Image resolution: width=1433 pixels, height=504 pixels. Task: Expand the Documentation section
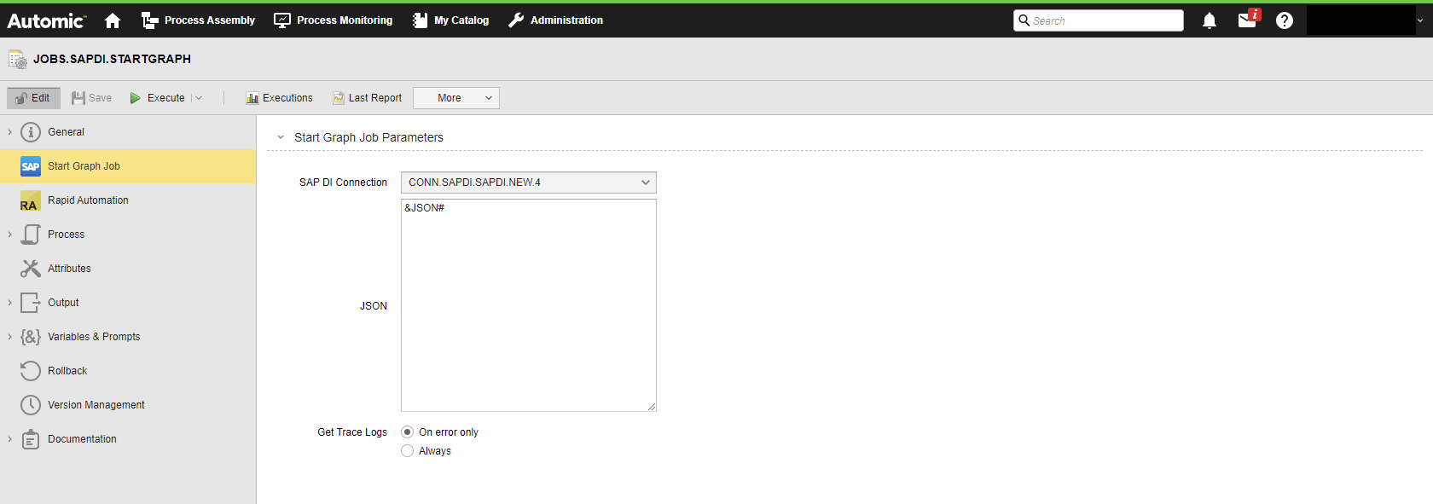[x=9, y=439]
